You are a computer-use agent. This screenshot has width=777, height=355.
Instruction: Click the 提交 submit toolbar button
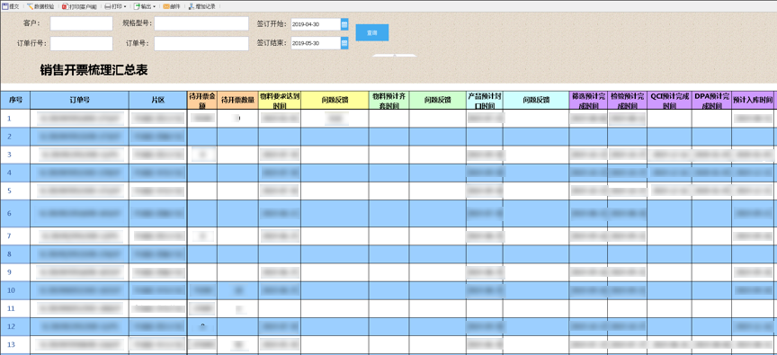[x=11, y=6]
